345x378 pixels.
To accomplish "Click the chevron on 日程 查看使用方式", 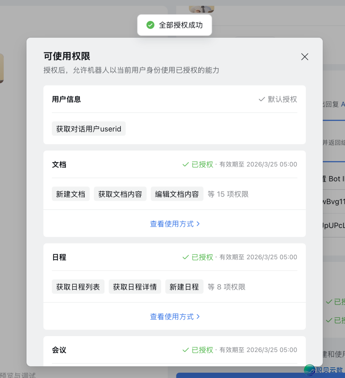I will (x=198, y=317).
